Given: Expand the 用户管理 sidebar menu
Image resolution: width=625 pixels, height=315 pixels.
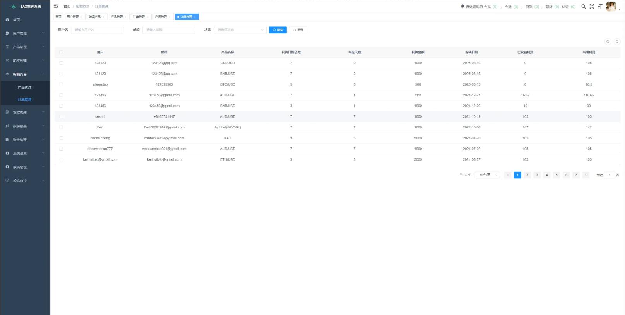Looking at the screenshot, I should (x=25, y=33).
